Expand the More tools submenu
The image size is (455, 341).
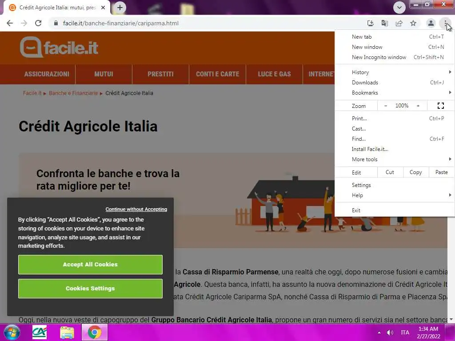pos(395,159)
